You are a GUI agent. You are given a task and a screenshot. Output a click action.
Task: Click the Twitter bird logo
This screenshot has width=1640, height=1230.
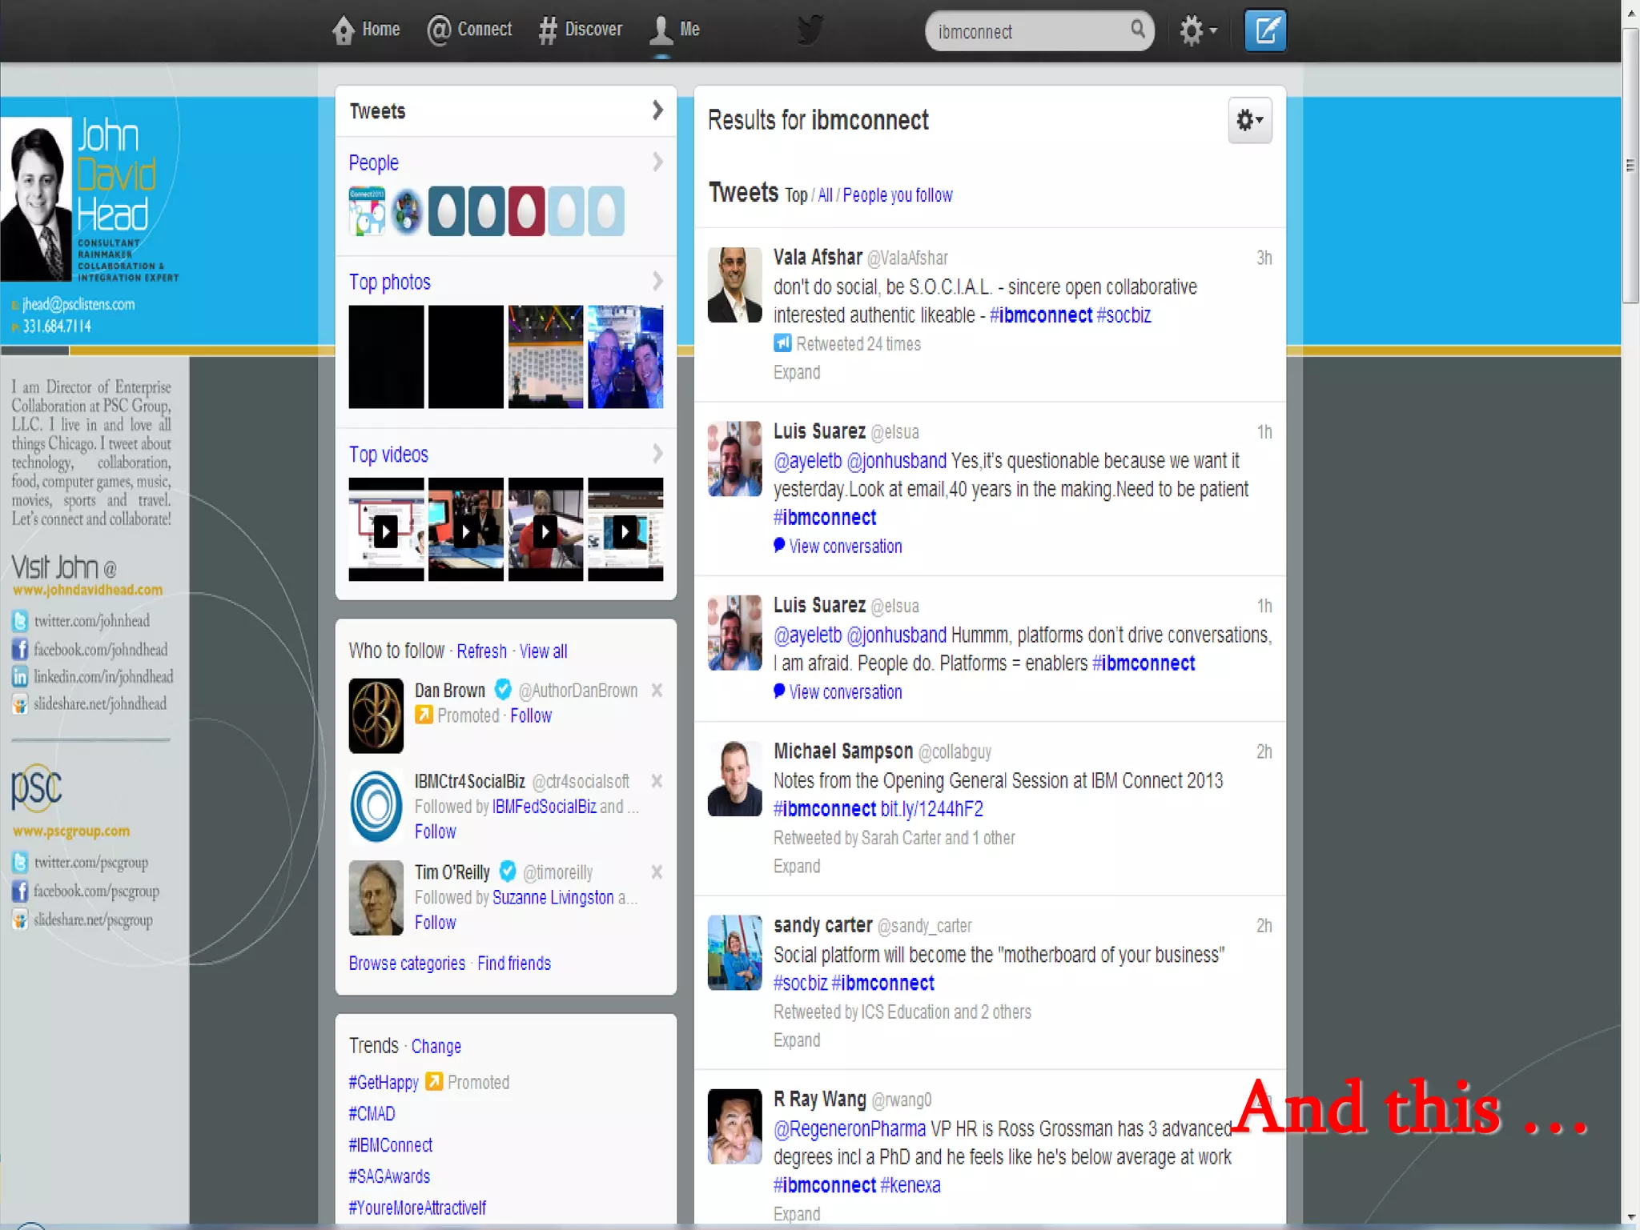[810, 30]
